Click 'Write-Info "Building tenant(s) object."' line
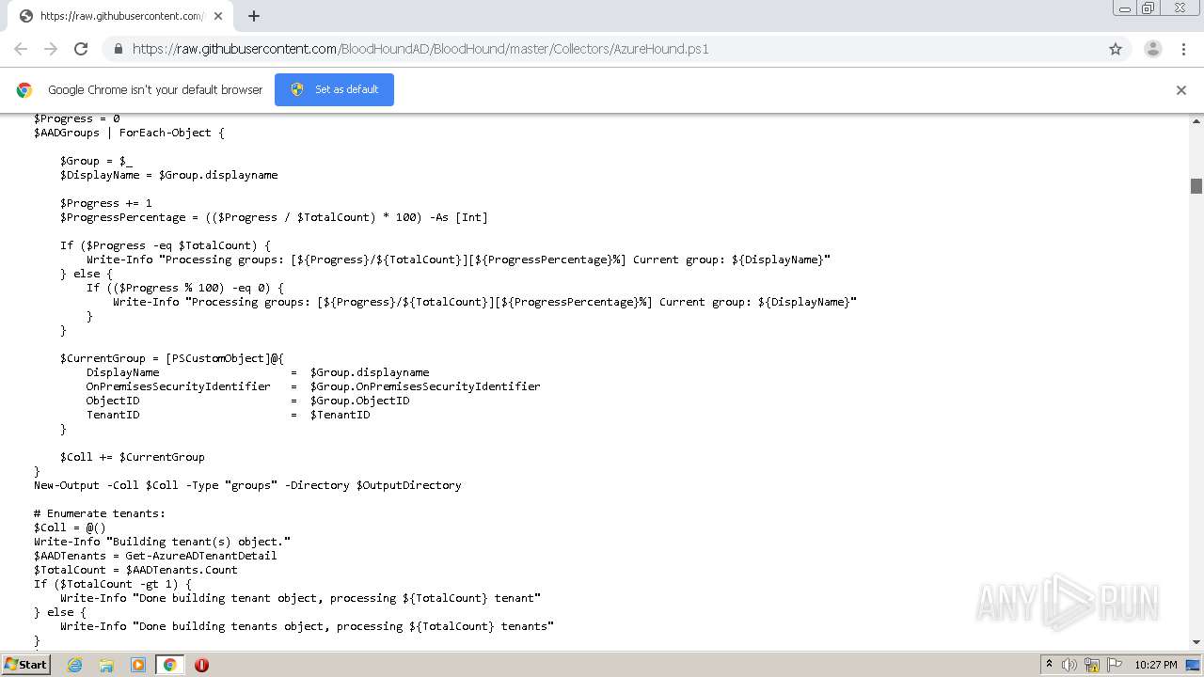 pos(163,542)
